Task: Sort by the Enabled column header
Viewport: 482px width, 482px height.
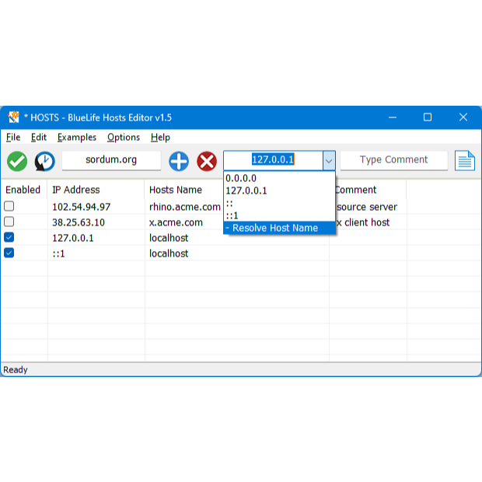Action: (23, 190)
